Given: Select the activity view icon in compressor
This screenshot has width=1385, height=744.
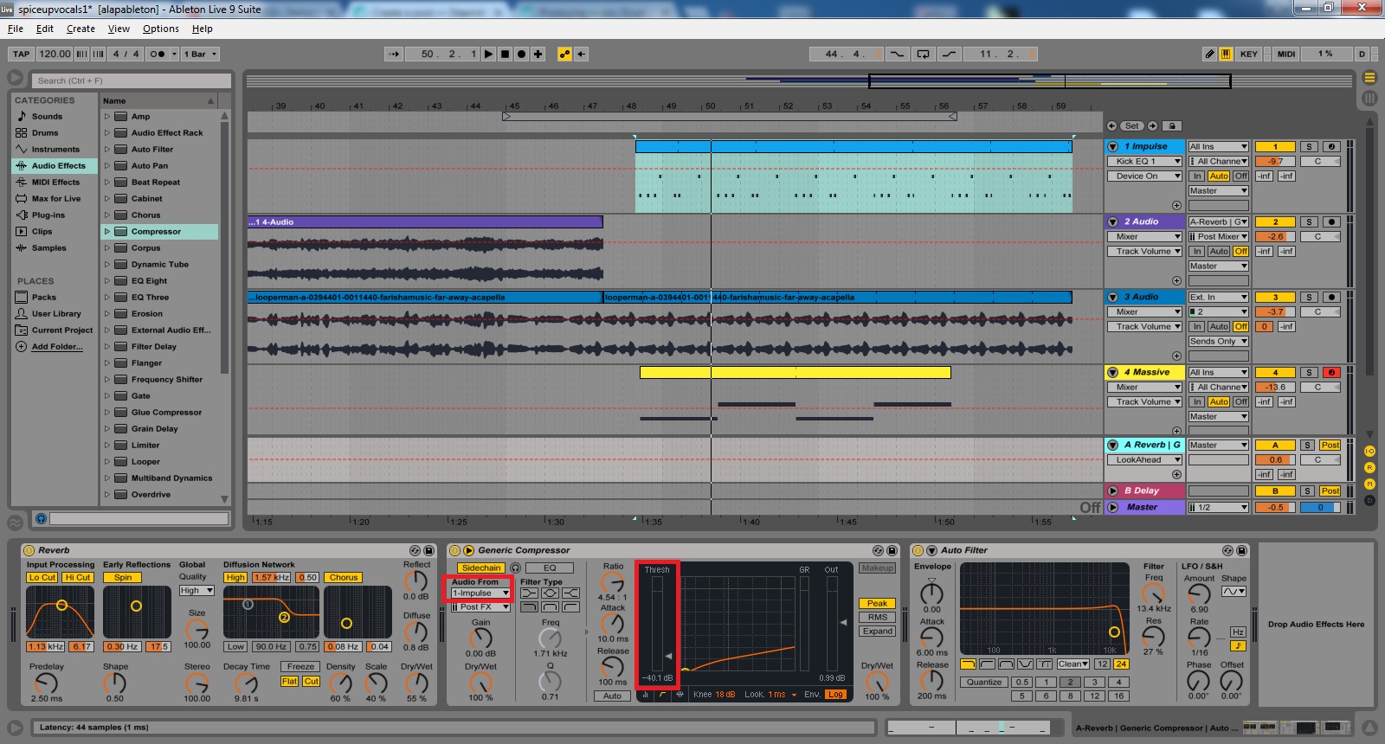Looking at the screenshot, I should pyautogui.click(x=680, y=694).
